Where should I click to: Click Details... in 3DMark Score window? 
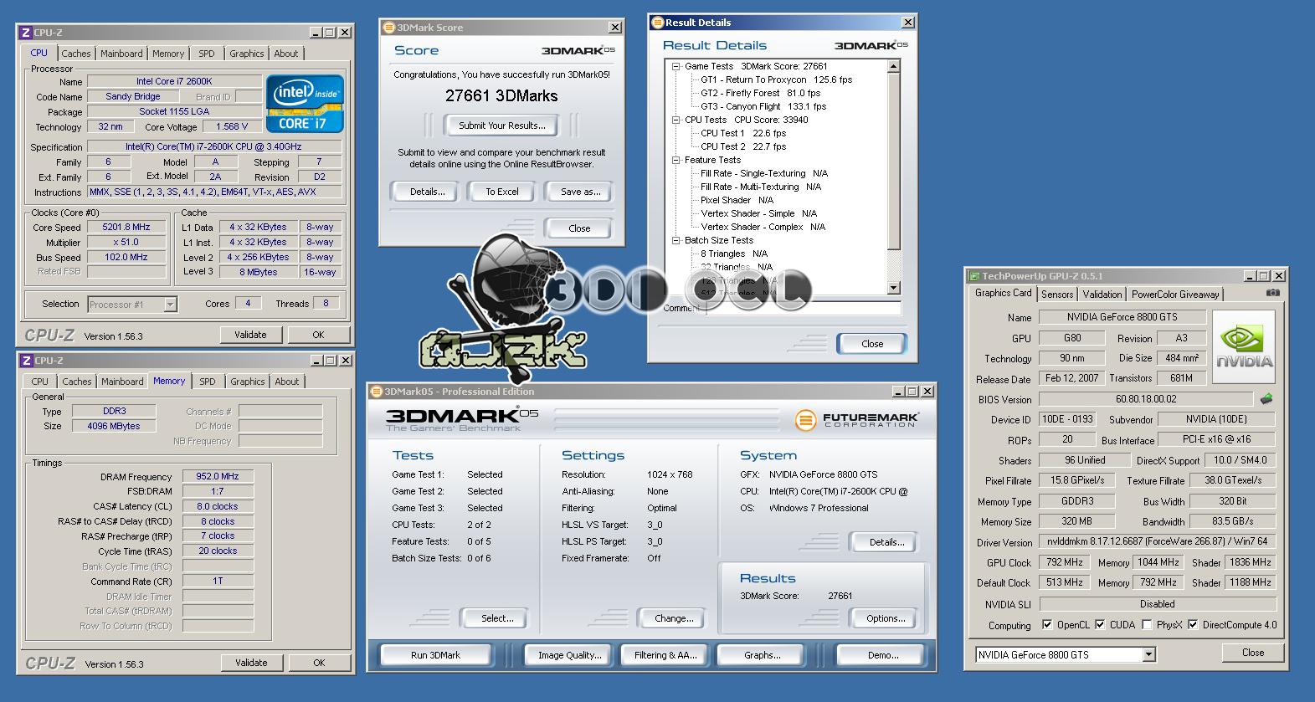point(427,192)
